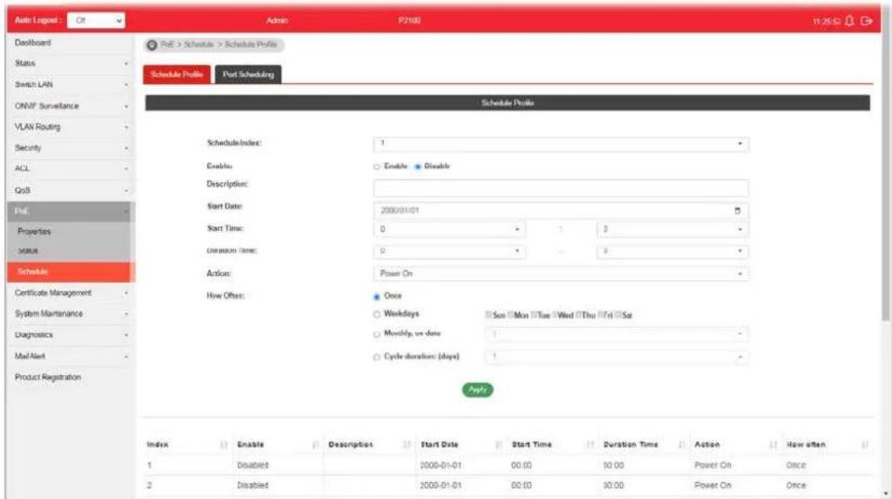This screenshot has width=892, height=499.
Task: Switch to the Schedule Profile tab
Action: [x=177, y=74]
